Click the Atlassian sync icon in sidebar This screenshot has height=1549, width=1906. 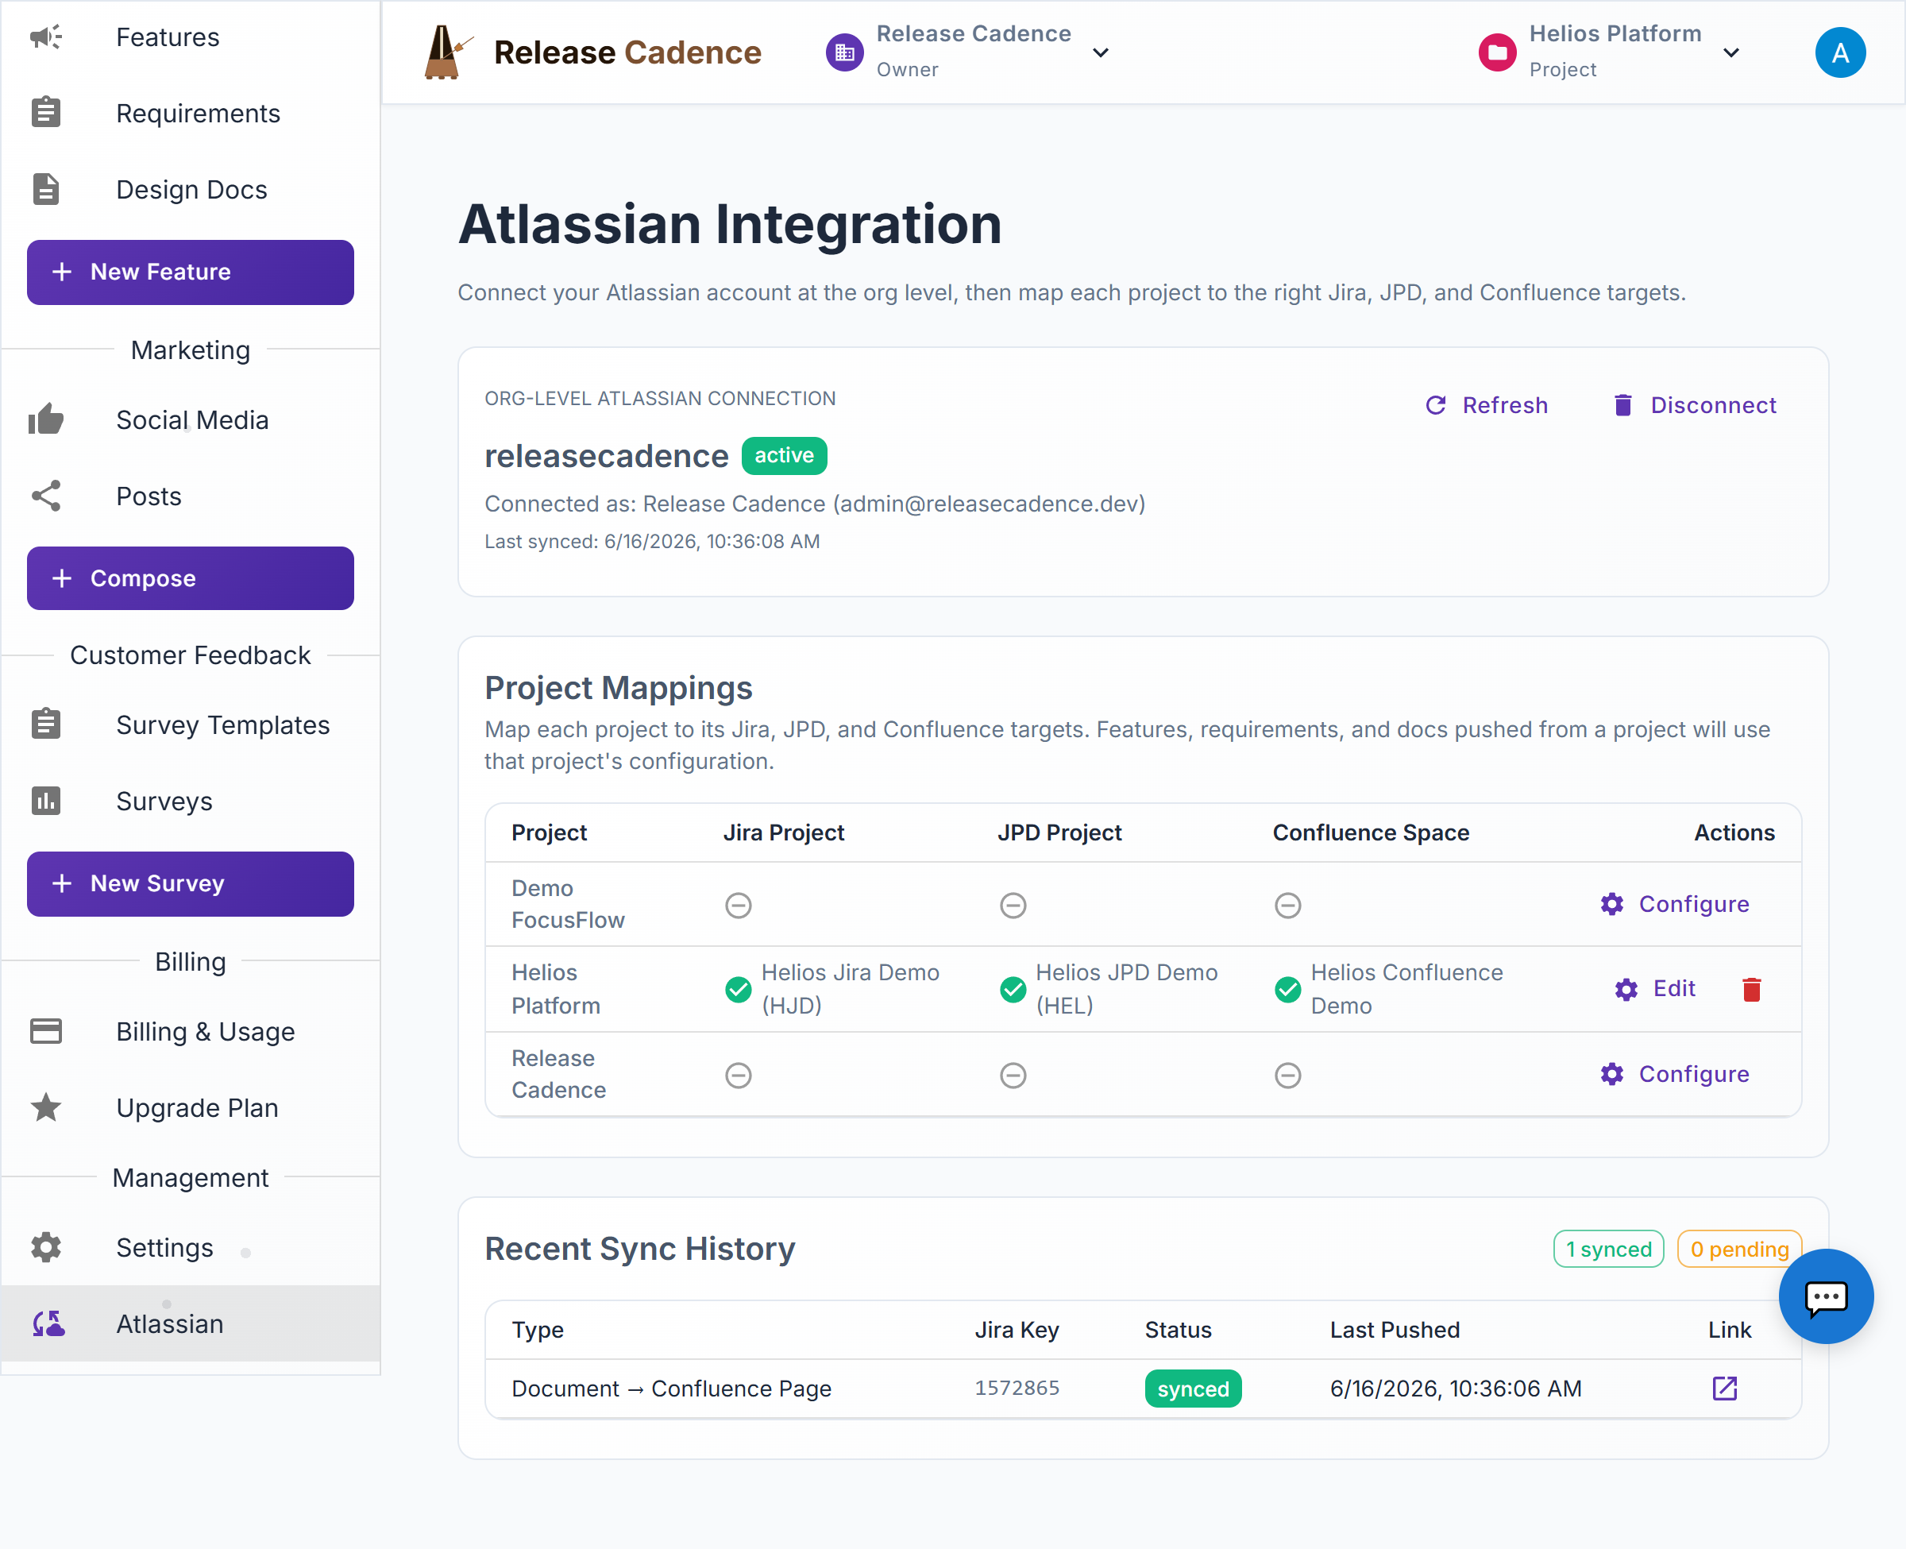point(48,1323)
